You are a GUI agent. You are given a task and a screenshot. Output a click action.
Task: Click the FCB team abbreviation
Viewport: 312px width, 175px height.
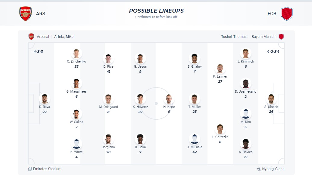(x=272, y=14)
